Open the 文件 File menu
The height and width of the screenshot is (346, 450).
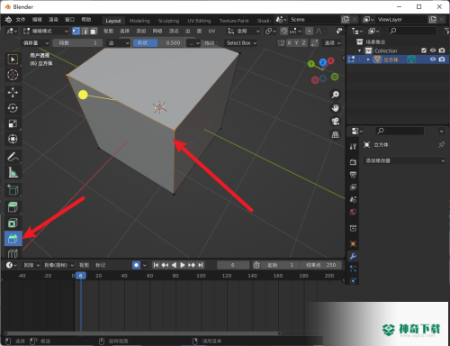tap(21, 20)
